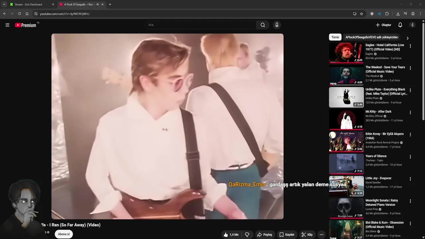Viewport: 425px width, 239px height.
Task: Open options for Bixi Blake Obsession
Action: pyautogui.click(x=410, y=223)
